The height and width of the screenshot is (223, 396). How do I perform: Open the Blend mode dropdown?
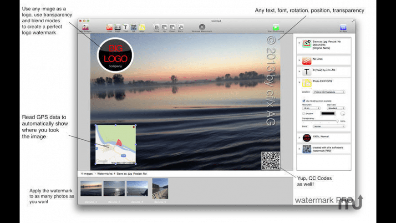click(329, 126)
